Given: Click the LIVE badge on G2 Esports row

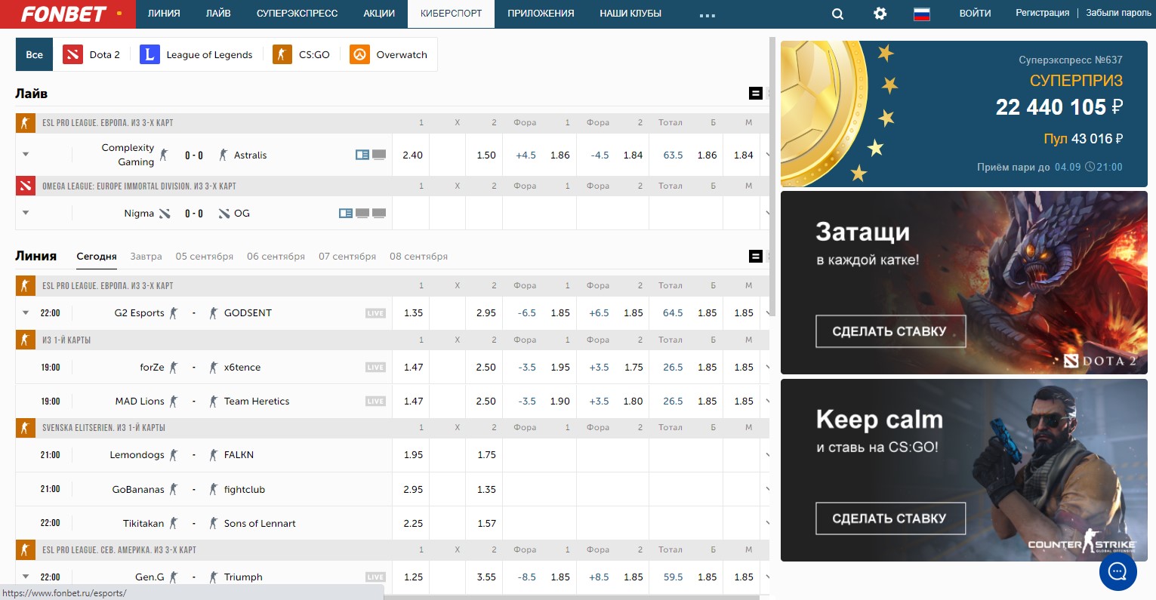Looking at the screenshot, I should [375, 313].
